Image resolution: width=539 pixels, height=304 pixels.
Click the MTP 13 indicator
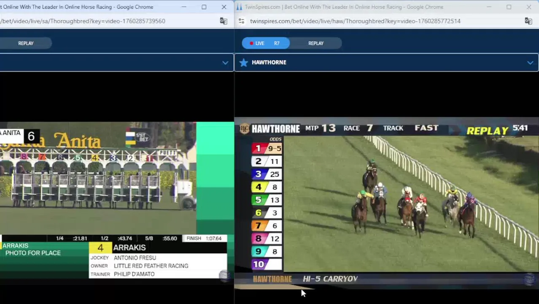coord(320,128)
